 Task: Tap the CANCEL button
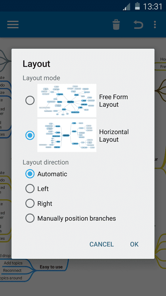point(101,244)
